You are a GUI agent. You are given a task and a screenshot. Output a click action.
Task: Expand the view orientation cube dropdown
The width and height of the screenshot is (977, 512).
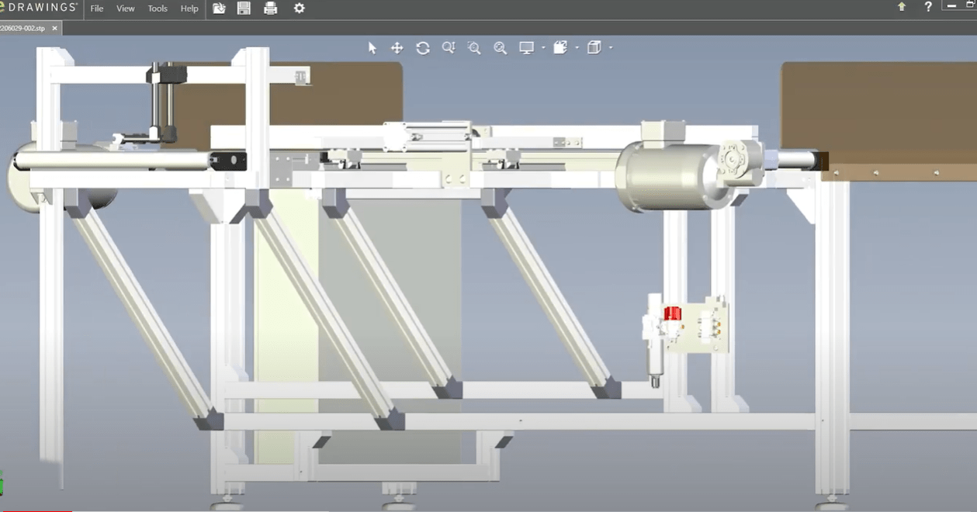610,47
